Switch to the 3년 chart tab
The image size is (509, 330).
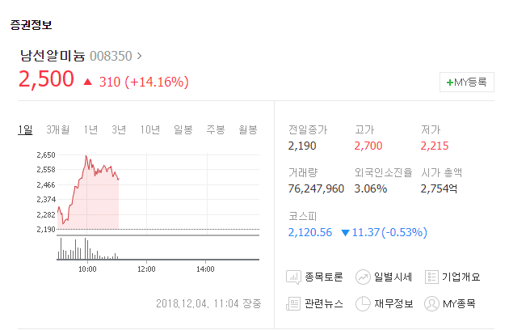[119, 129]
